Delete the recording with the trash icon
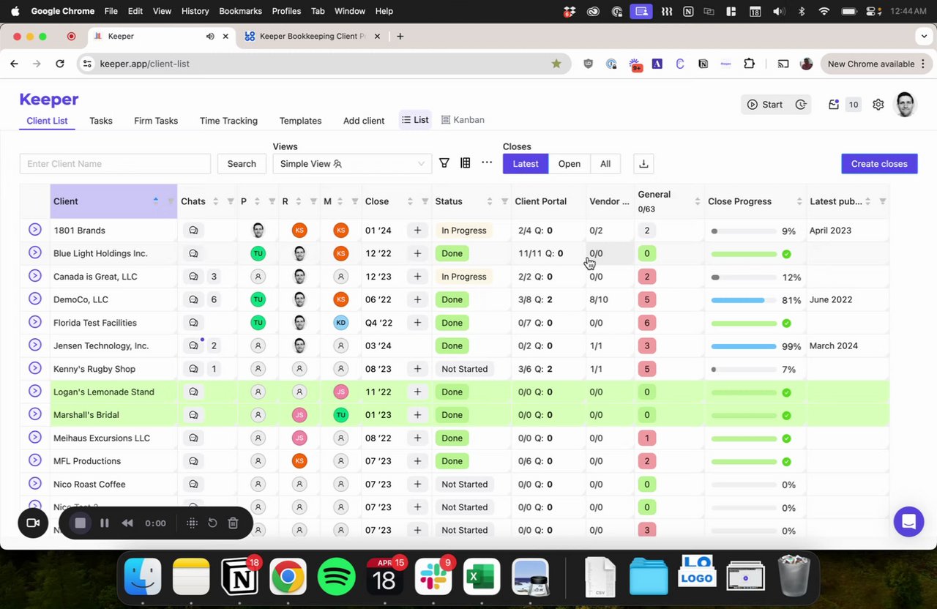937x609 pixels. tap(233, 523)
